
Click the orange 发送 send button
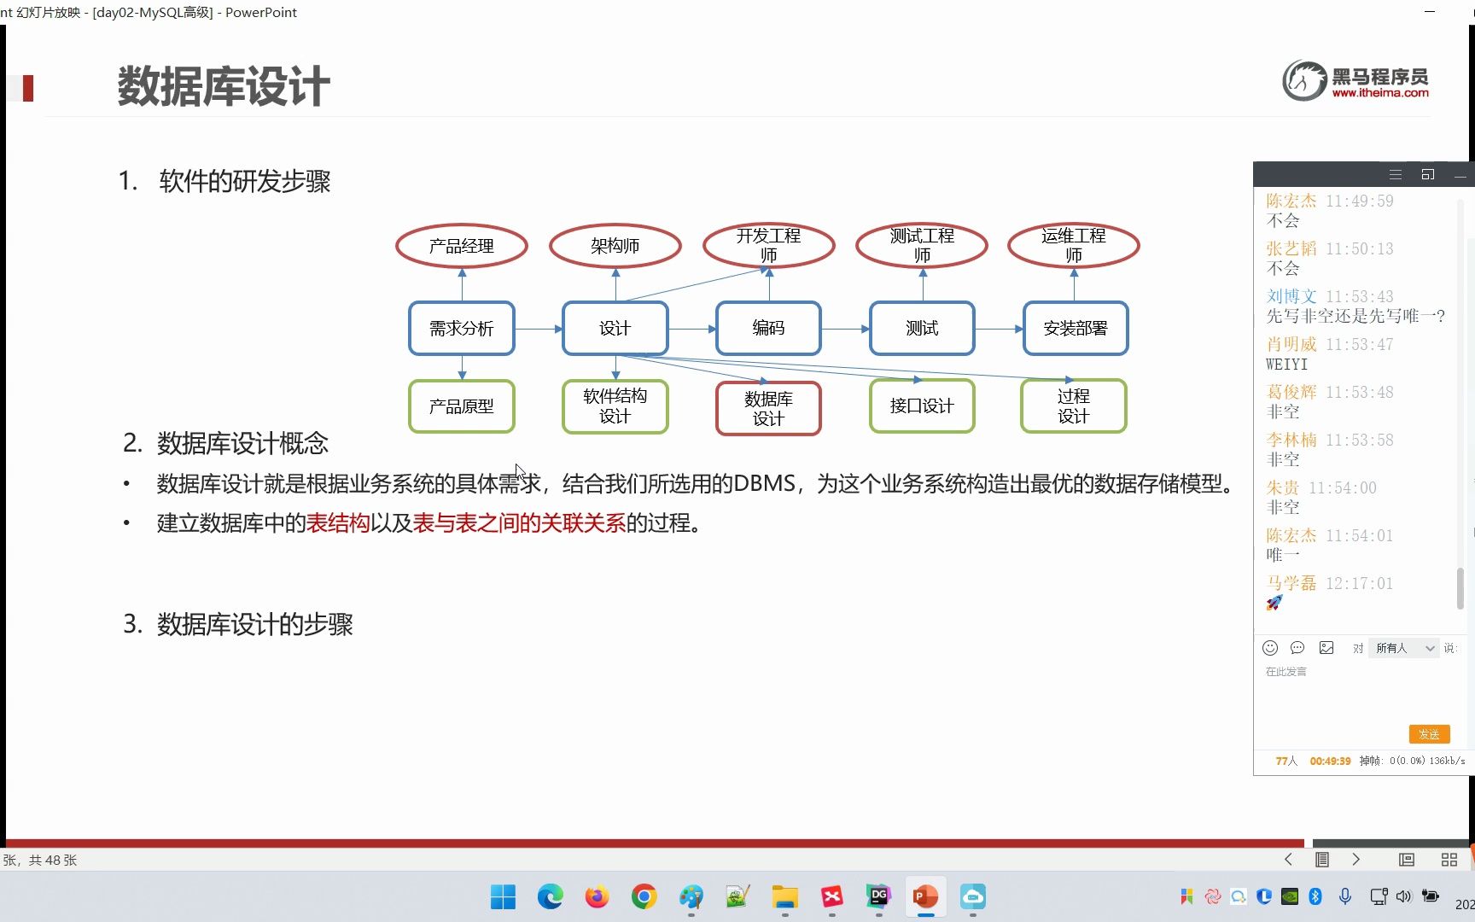[x=1429, y=734]
